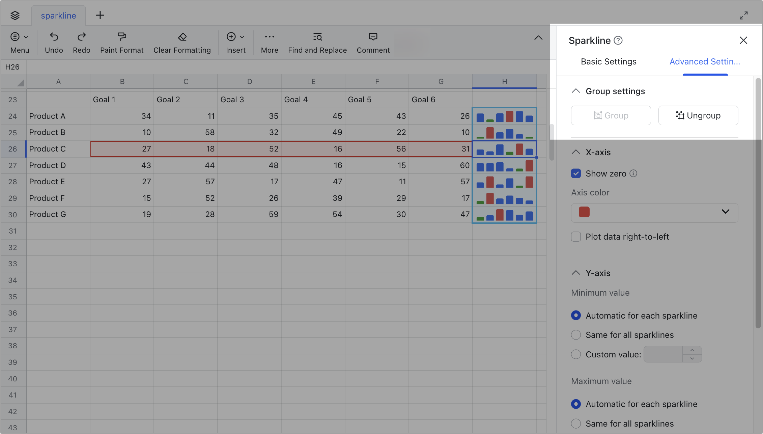Click the H26 name box

13,67
